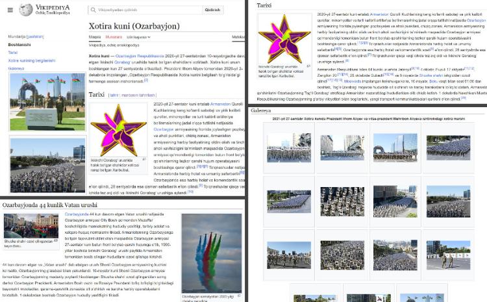This screenshot has height=302, width=487.
Task: Jump to Boshlanishi in contents
Action: click(19, 45)
